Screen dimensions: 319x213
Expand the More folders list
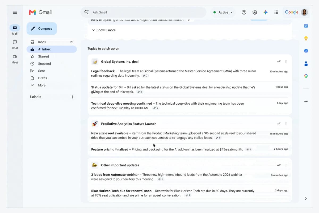click(x=52, y=85)
